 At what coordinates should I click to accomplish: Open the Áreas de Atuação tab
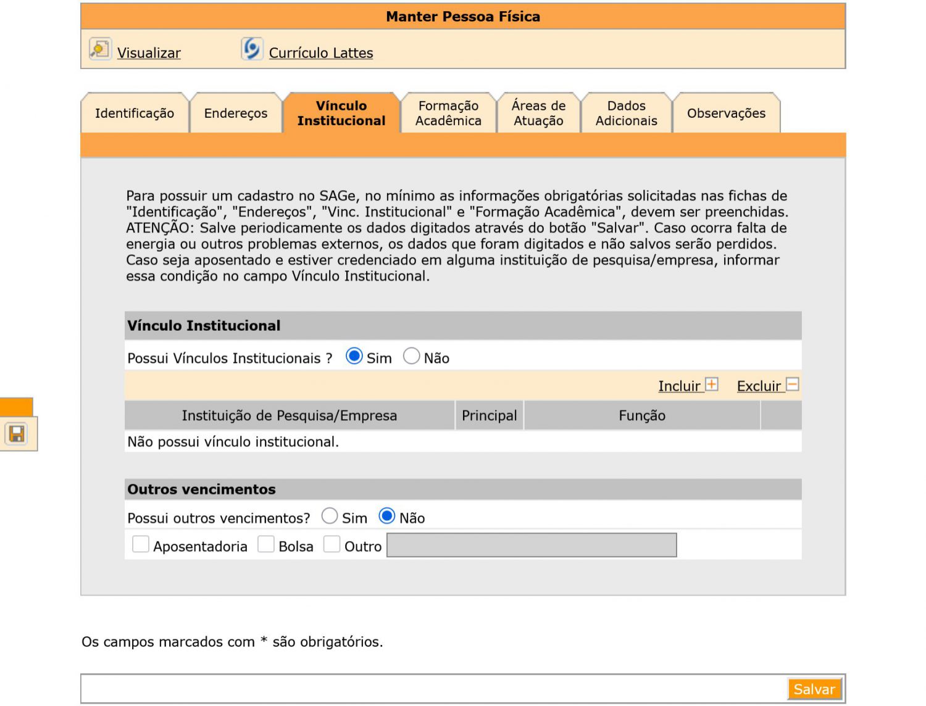538,114
